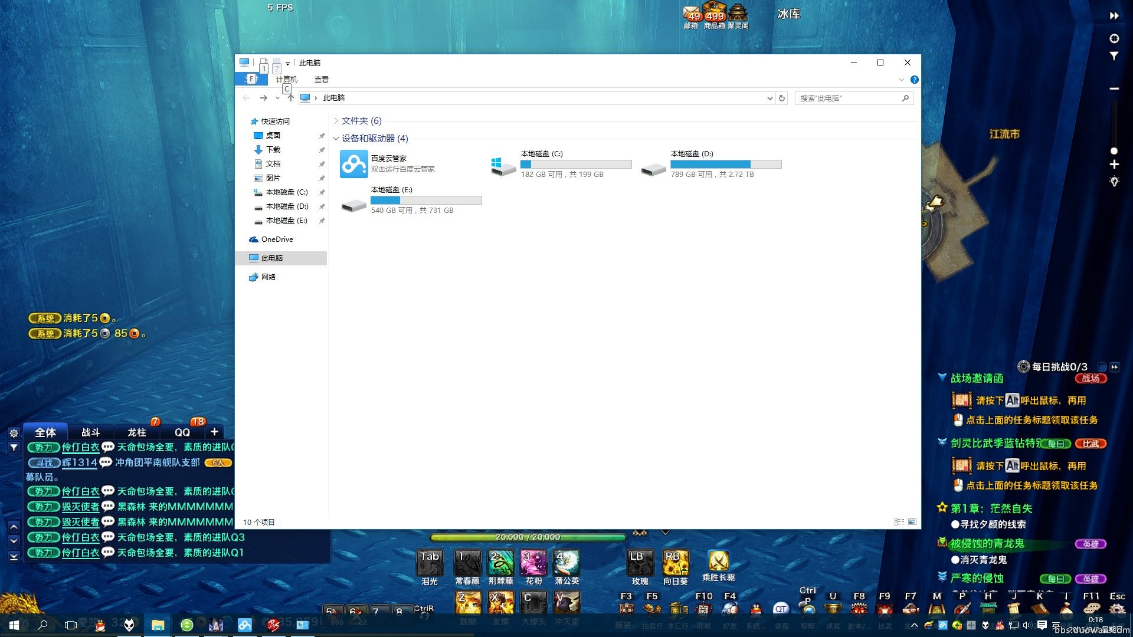The image size is (1133, 637).
Task: Click the search magnifier in Explorer
Action: coord(905,98)
